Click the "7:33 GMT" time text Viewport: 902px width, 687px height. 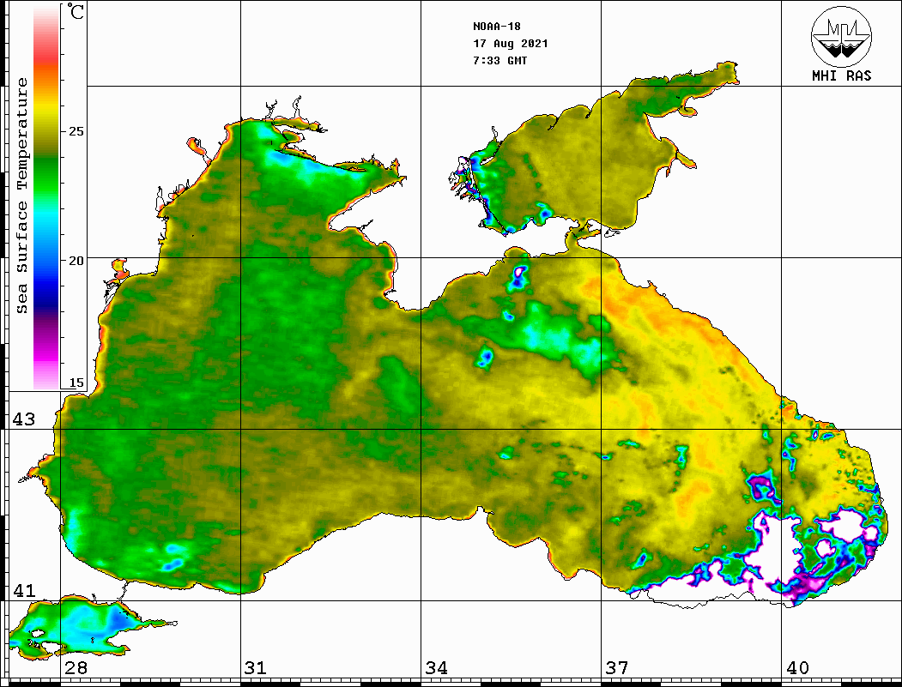point(499,60)
